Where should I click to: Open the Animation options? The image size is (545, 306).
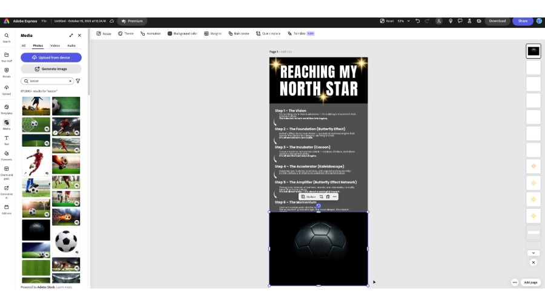(x=151, y=34)
